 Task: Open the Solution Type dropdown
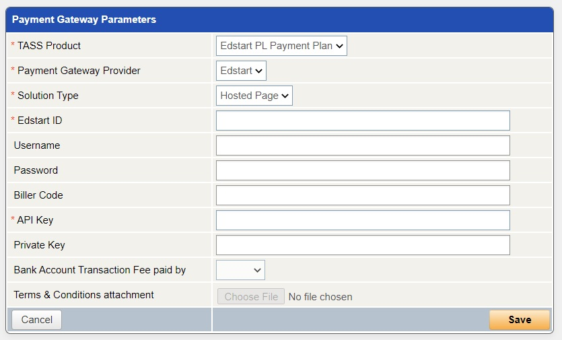254,96
